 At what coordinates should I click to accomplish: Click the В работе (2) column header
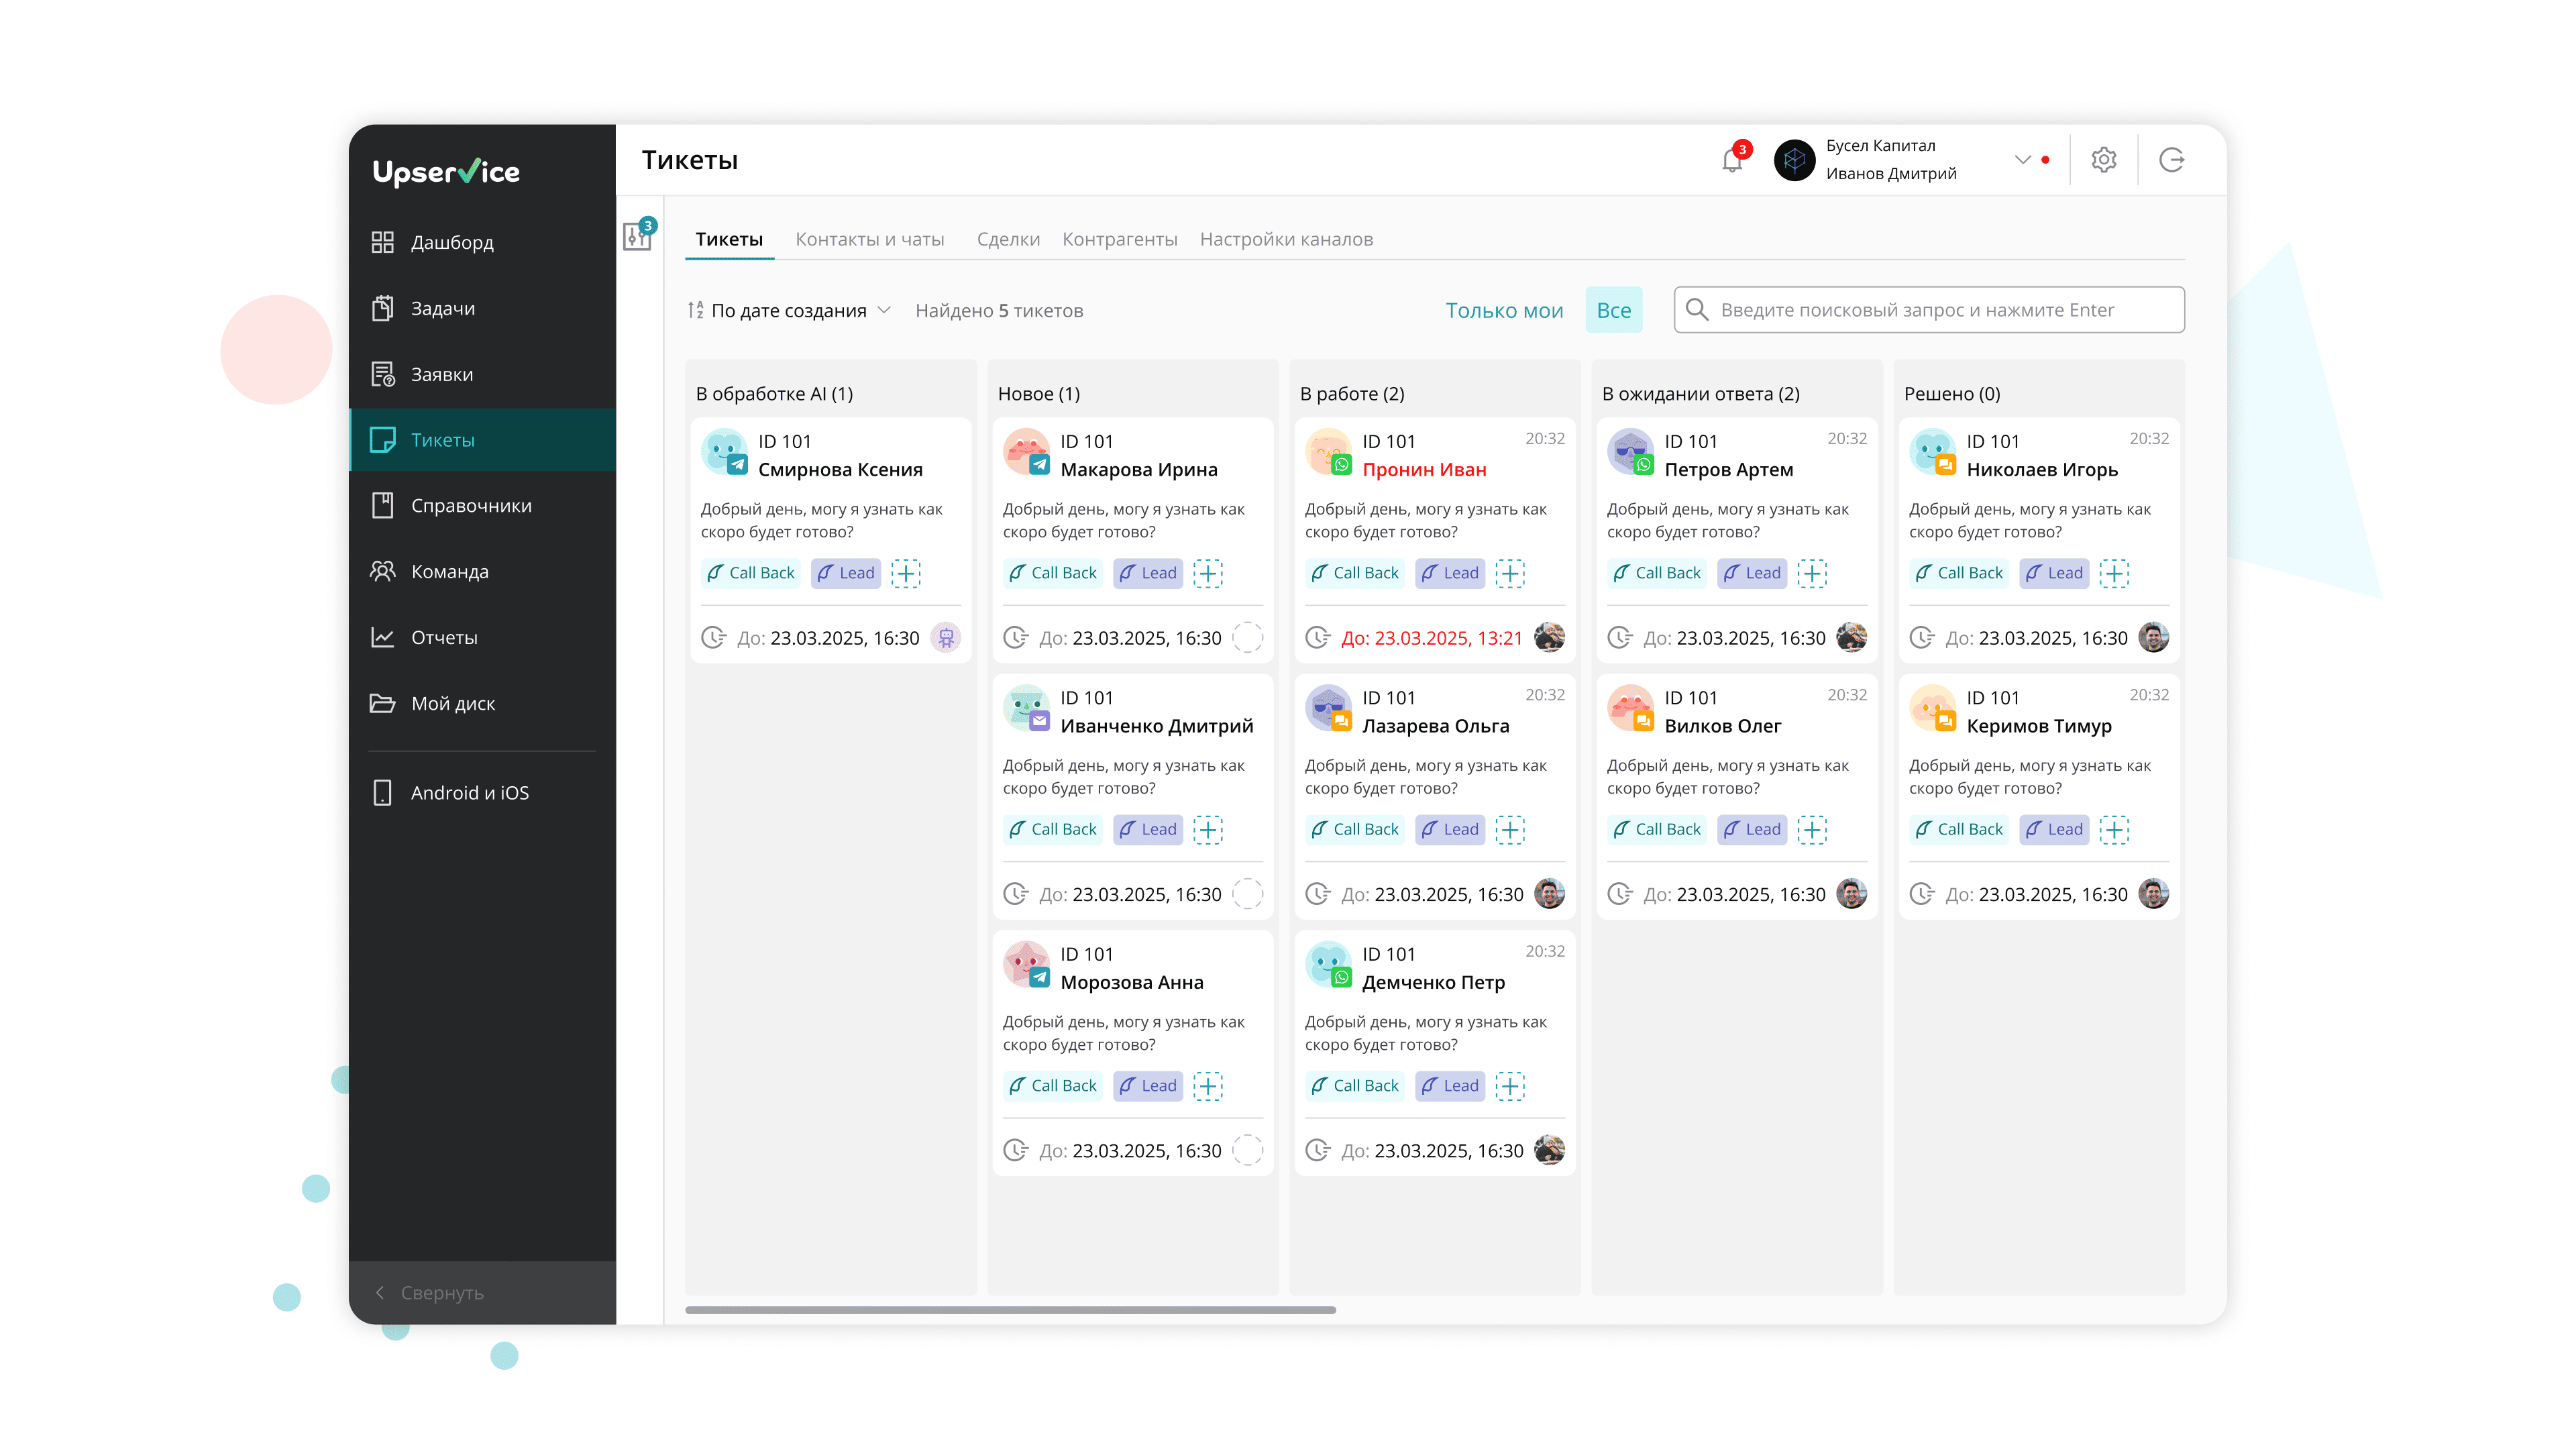1352,394
